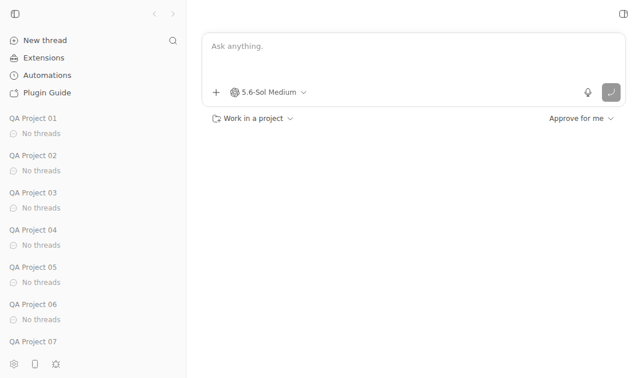This screenshot has height=378, width=641.
Task: Select QA Project 03 in sidebar
Action: coord(33,193)
